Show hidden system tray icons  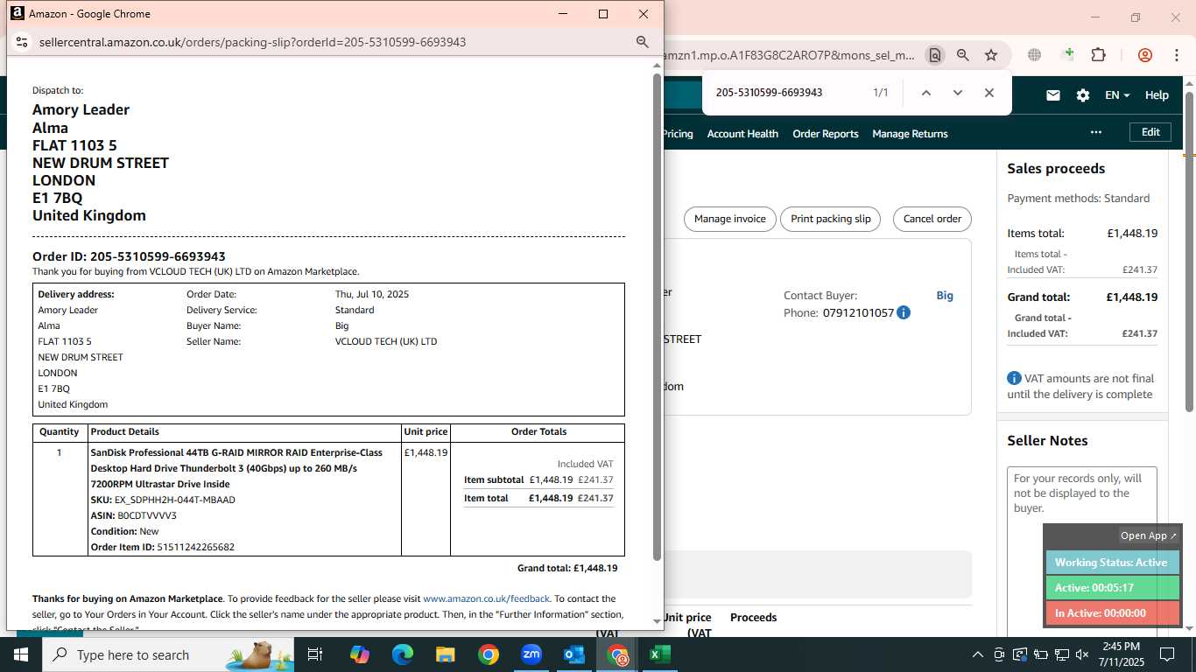(978, 654)
